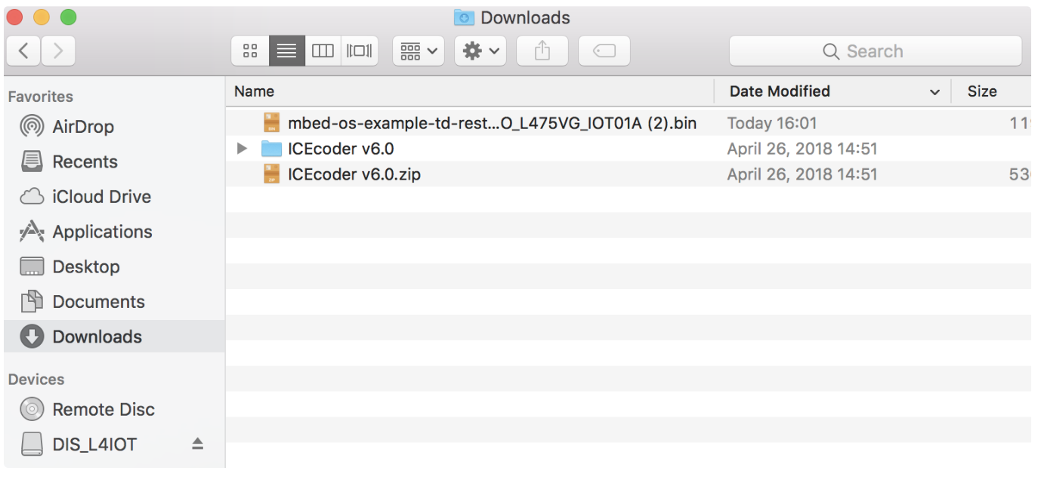Select the ICEcoder v6.0.zip file
This screenshot has width=1038, height=489.
coord(354,174)
